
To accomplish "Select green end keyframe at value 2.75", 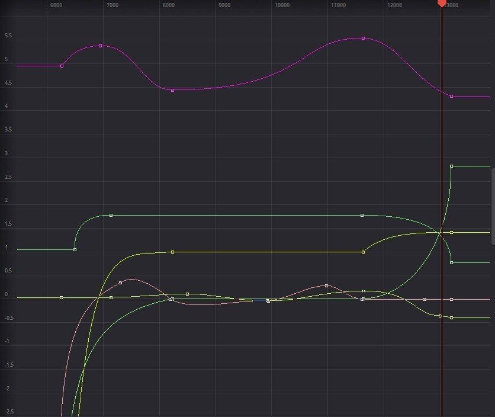I will coord(451,166).
